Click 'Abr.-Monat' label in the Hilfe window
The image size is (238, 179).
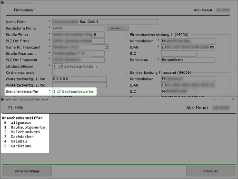197,108
